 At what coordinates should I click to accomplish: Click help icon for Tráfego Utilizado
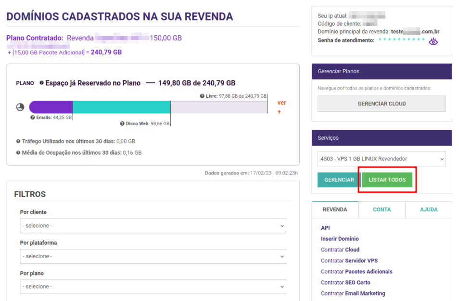(x=18, y=142)
